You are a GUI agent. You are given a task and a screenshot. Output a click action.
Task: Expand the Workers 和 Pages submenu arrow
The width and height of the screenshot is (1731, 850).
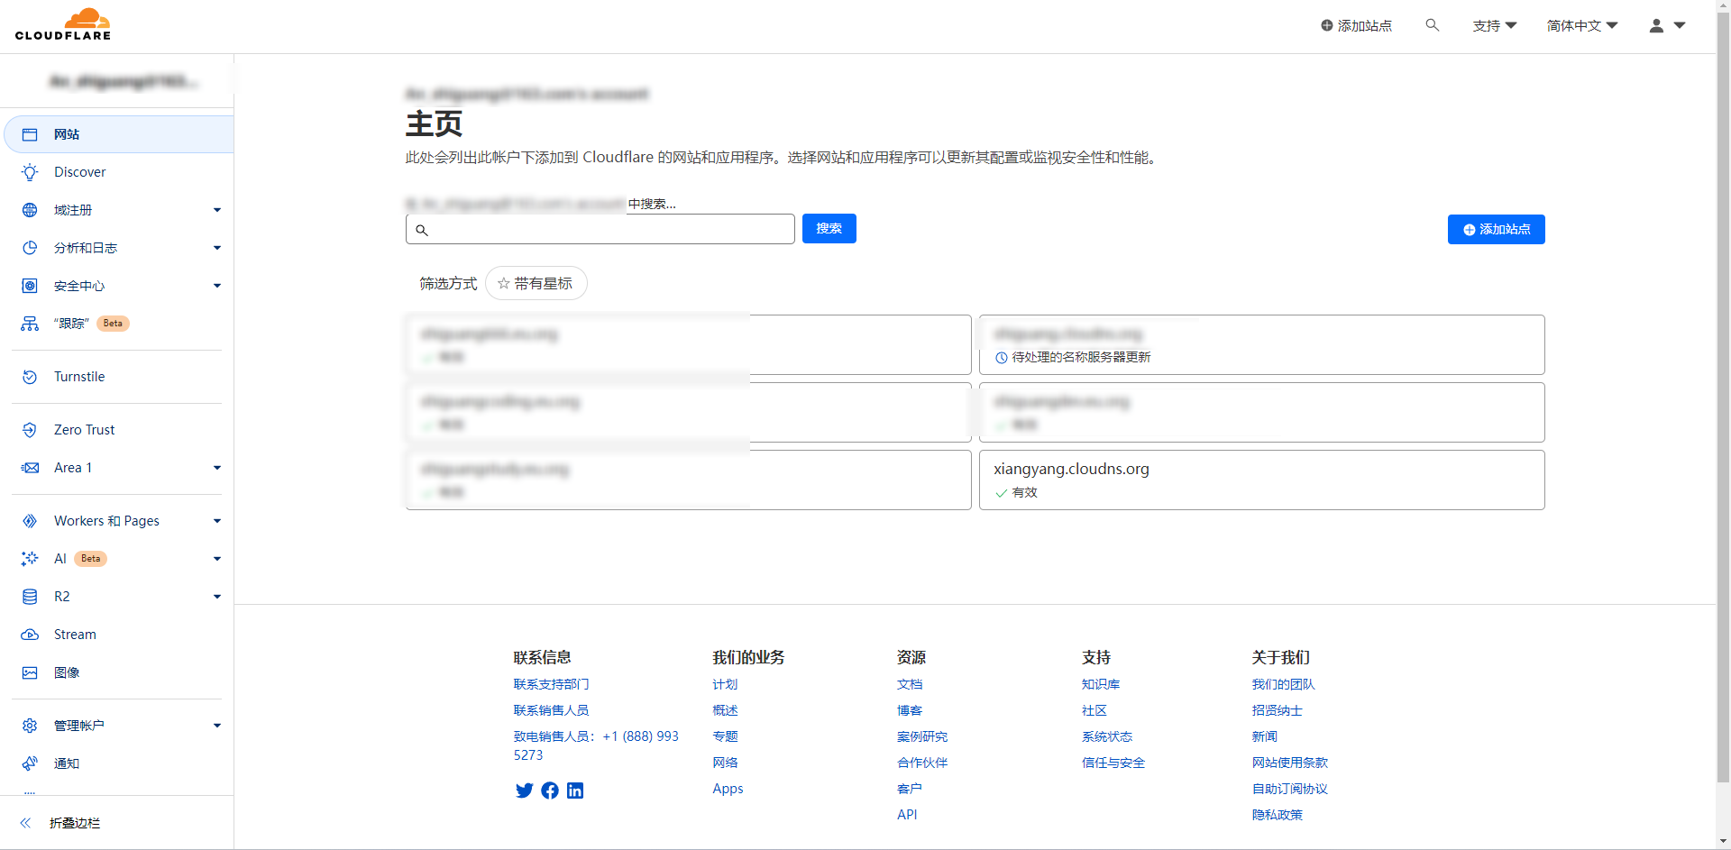(x=217, y=521)
